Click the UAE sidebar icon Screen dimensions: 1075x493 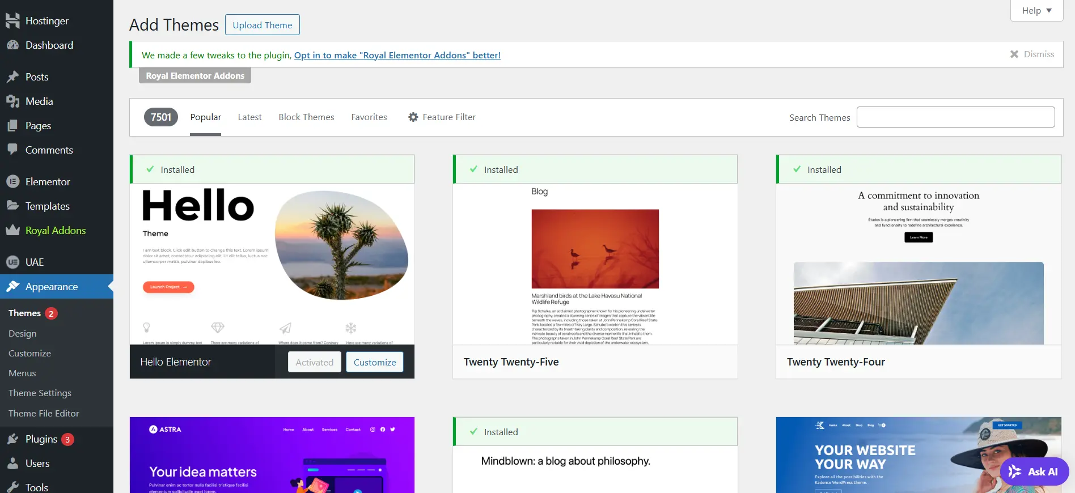(12, 262)
